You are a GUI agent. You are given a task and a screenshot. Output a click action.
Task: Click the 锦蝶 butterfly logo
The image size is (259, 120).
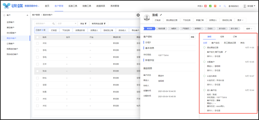(7, 6)
